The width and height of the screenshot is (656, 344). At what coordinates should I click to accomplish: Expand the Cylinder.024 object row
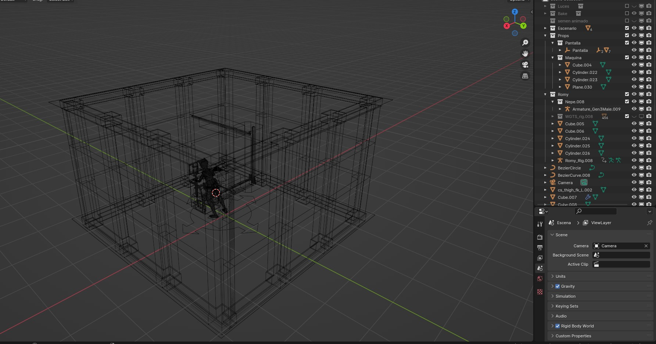pos(553,139)
